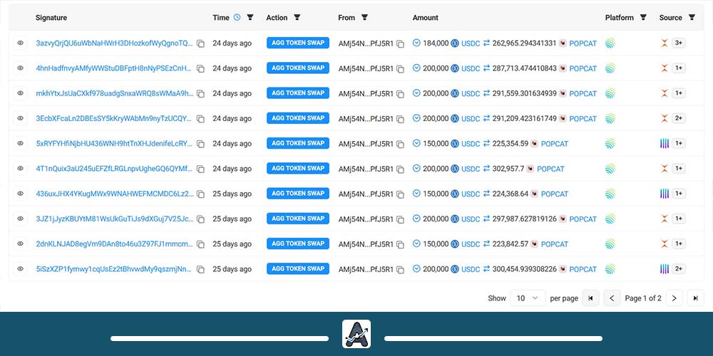Toggle the eye icon for the 4T1nQuix3aU row
Viewport: 713px width, 356px height.
[x=21, y=169]
